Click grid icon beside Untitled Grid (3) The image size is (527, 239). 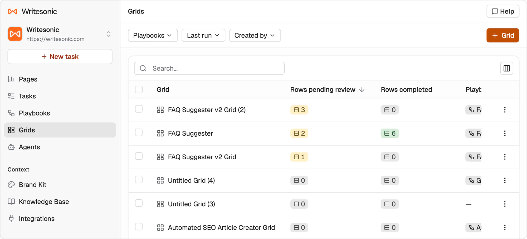[x=160, y=204]
